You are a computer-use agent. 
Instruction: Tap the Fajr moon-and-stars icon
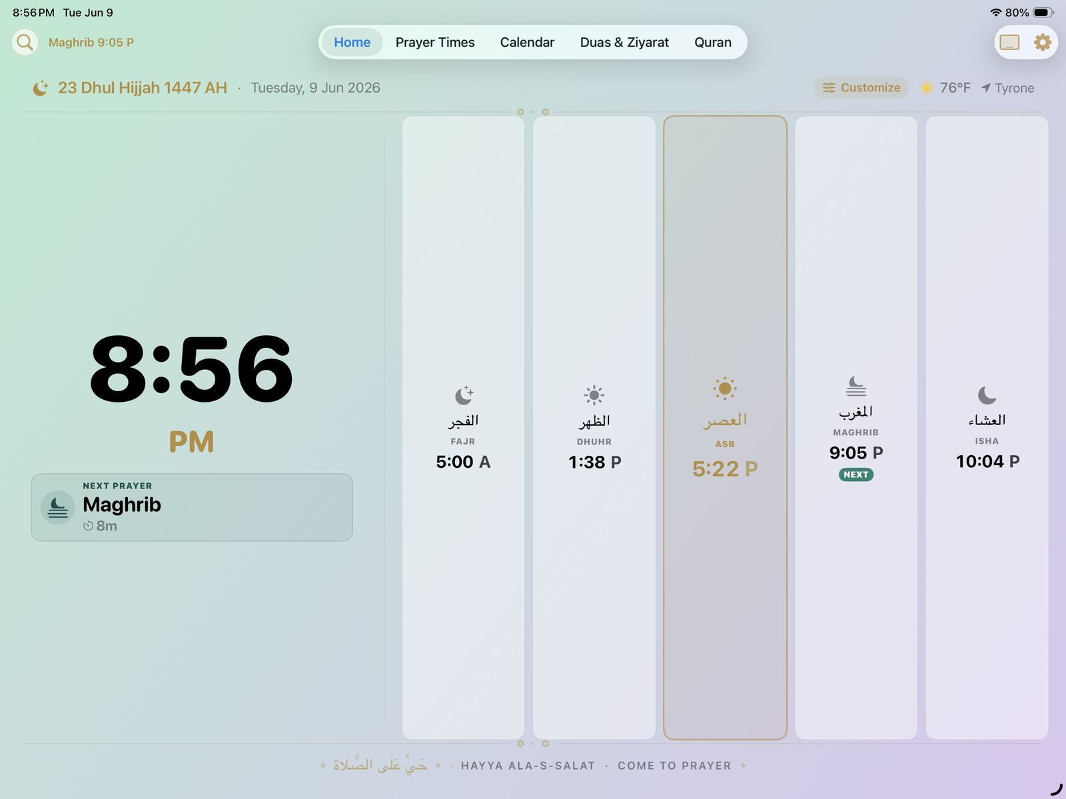[x=464, y=395]
